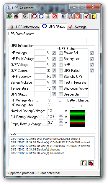Toggle the UPS Status row checkbox

point(54,94)
